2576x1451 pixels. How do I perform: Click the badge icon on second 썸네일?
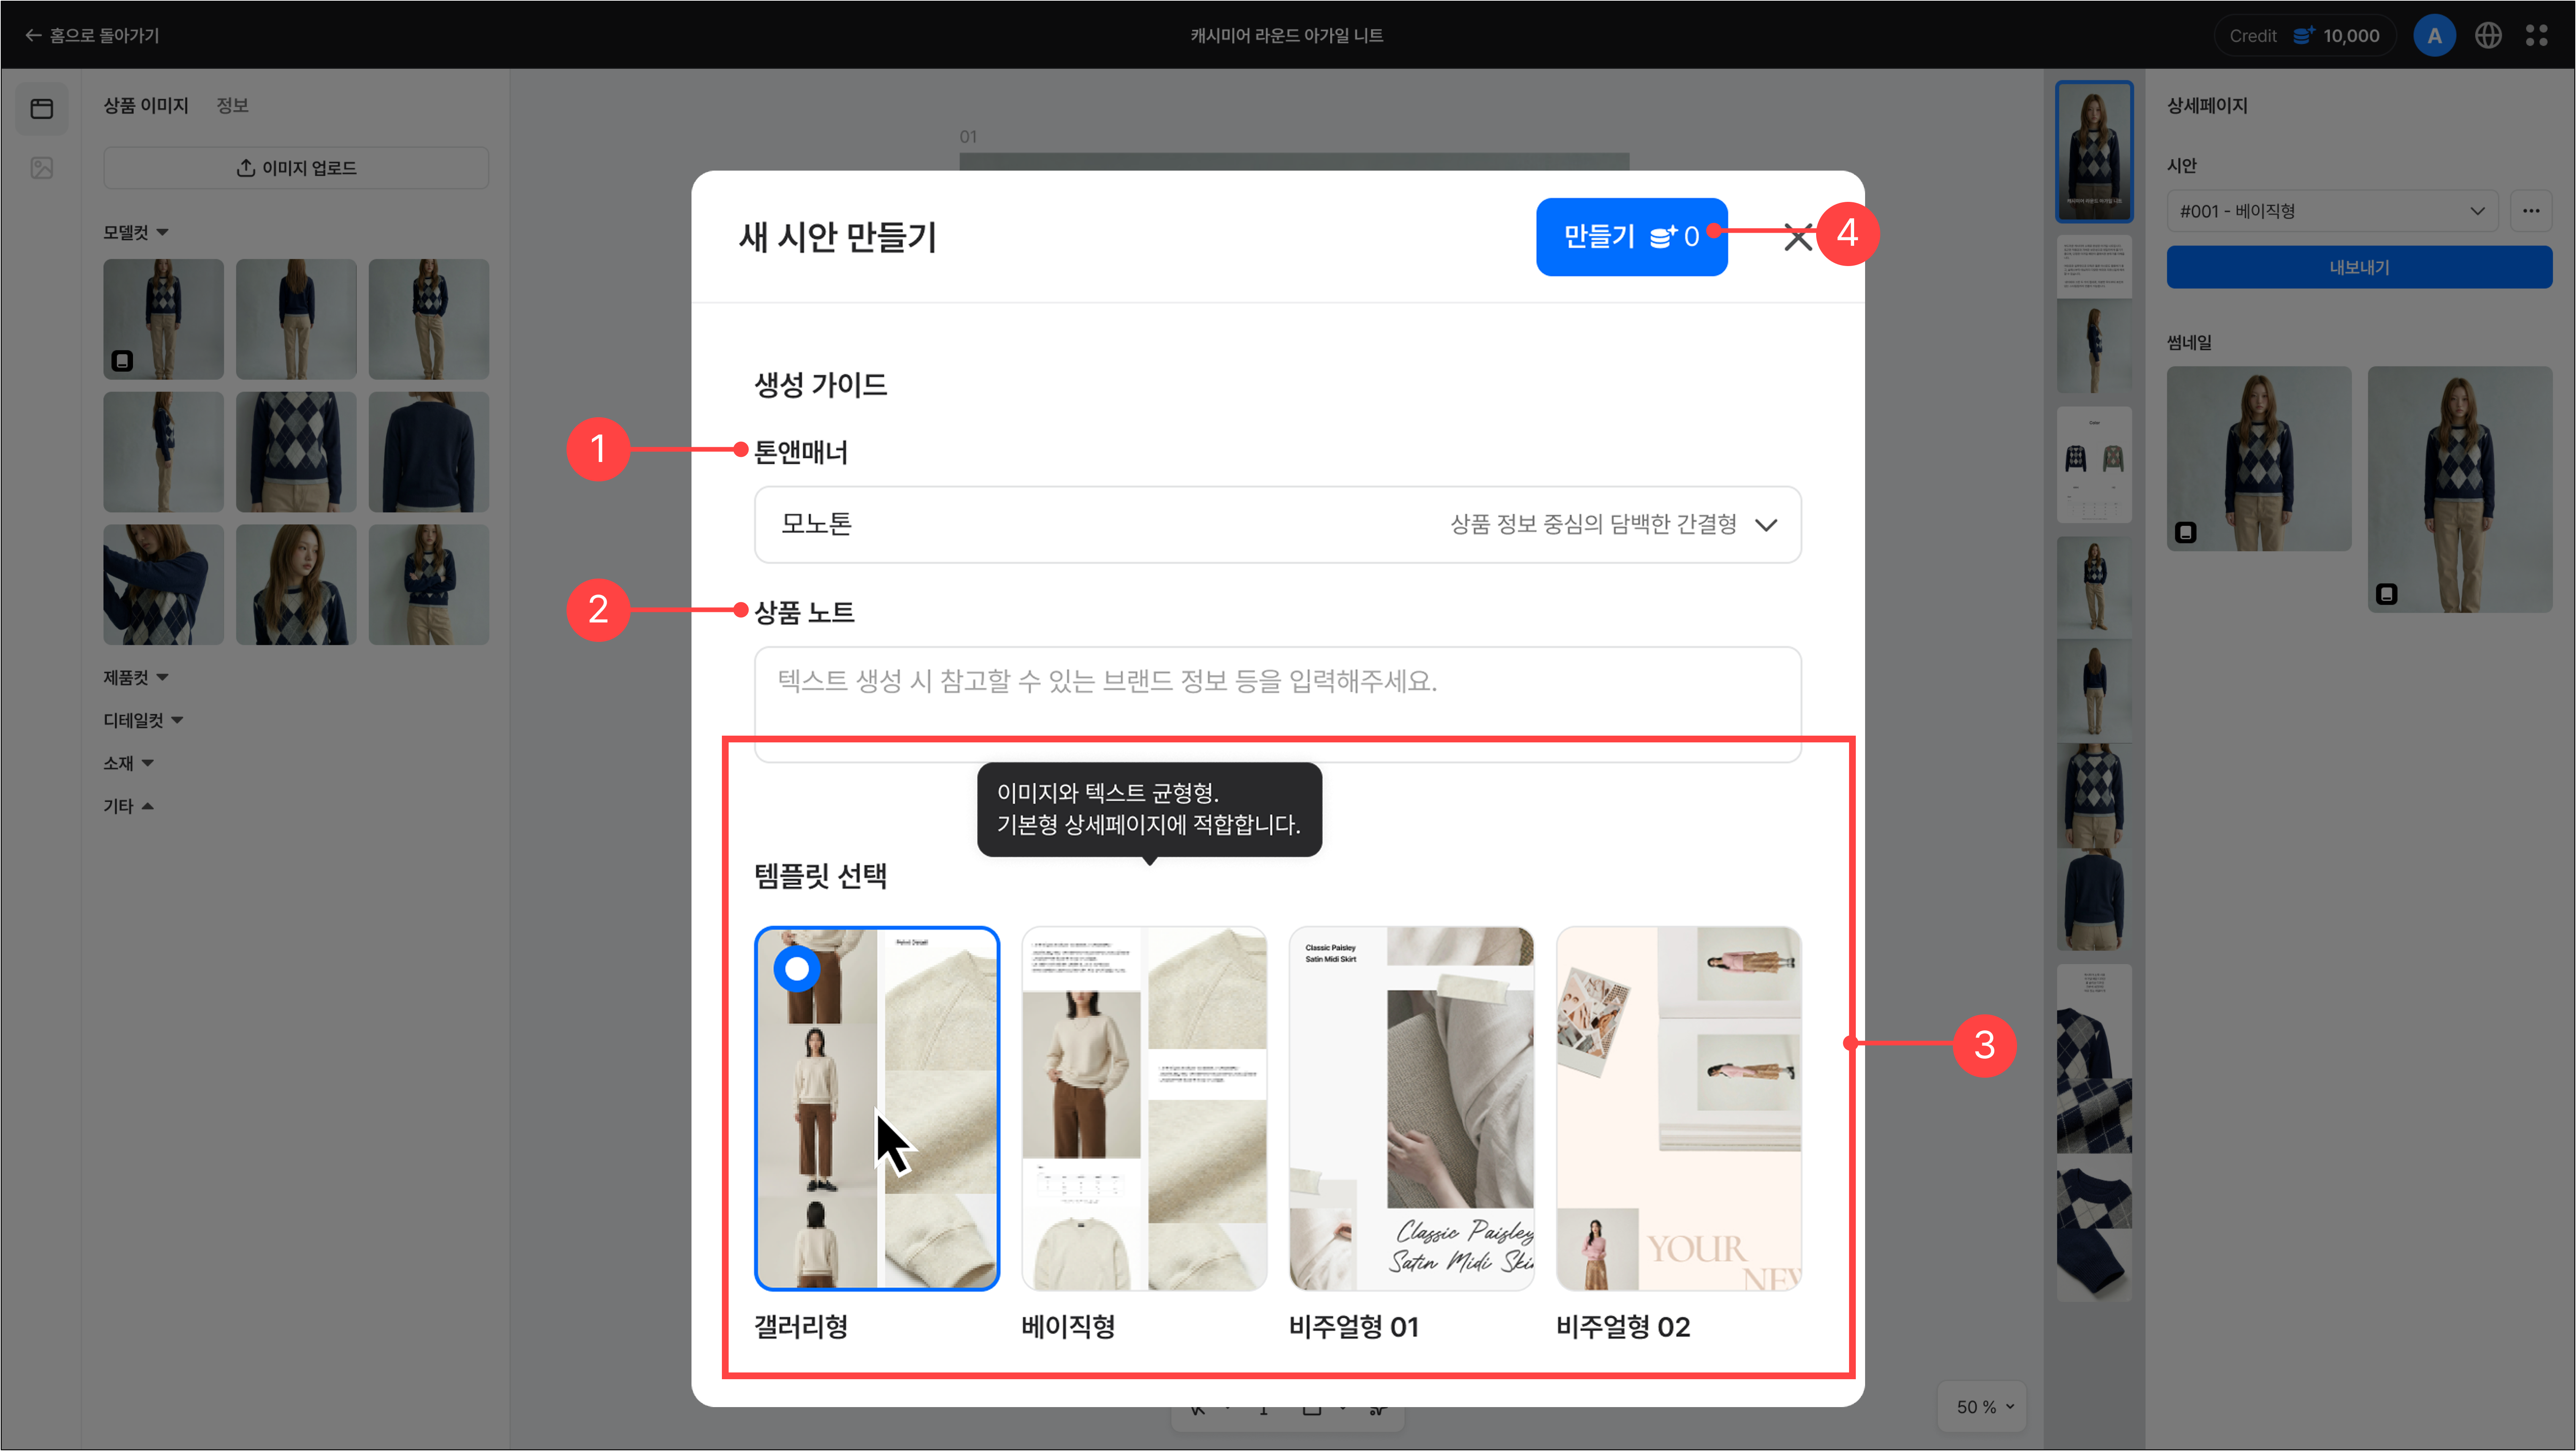coord(2387,594)
